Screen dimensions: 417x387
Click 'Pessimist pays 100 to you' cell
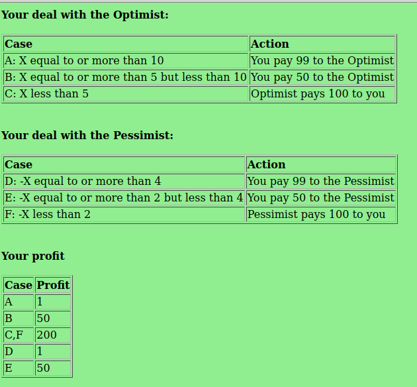[321, 214]
